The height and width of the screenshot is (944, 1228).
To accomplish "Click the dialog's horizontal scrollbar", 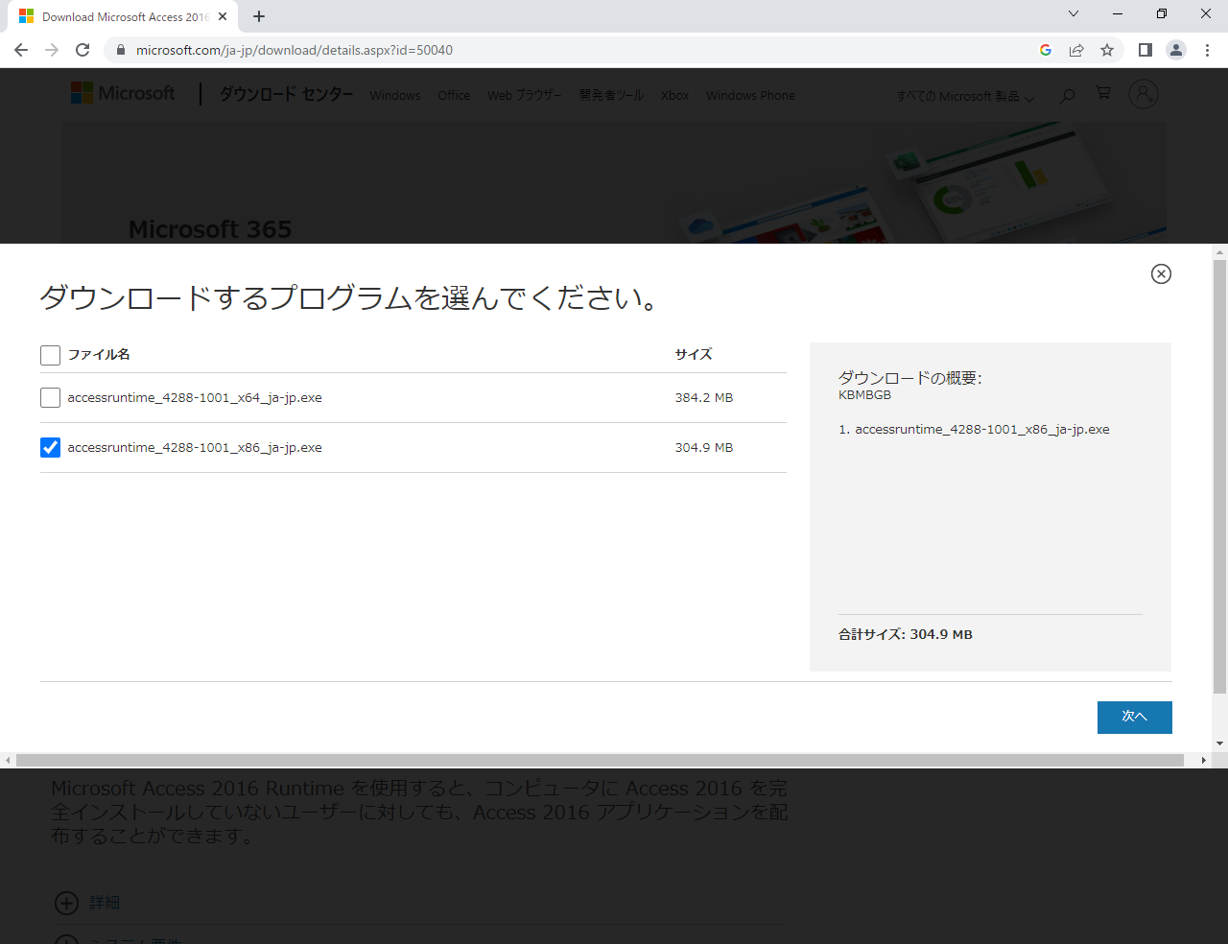I will (600, 761).
